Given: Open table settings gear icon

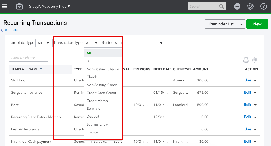Looking at the screenshot, I should pos(255,60).
